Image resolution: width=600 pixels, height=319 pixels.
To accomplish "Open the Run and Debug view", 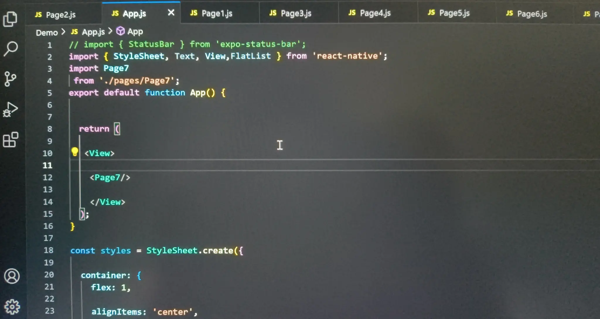I will coord(11,110).
